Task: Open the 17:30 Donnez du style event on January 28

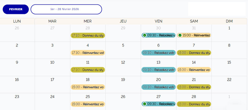Action: click(88, 35)
